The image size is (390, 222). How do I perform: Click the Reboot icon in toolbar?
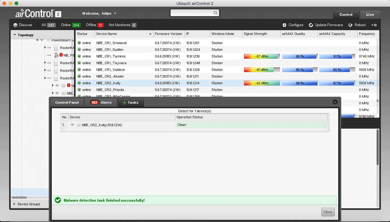click(x=350, y=25)
